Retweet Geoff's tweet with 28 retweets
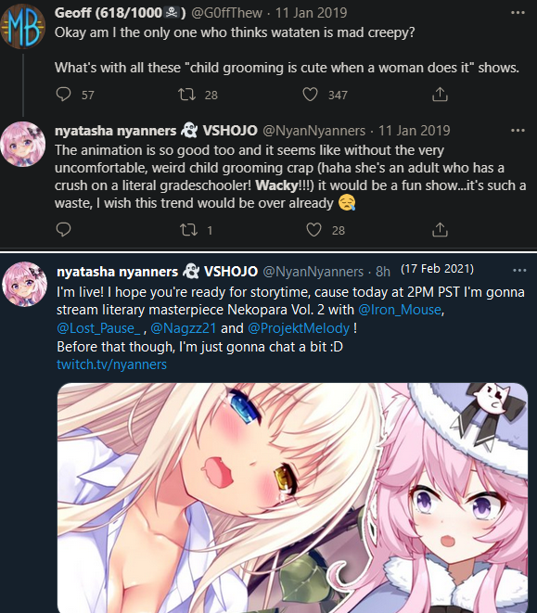The image size is (537, 613). click(x=187, y=95)
